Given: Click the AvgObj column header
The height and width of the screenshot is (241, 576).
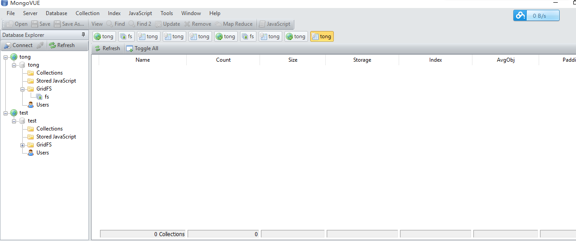Looking at the screenshot, I should click(506, 60).
